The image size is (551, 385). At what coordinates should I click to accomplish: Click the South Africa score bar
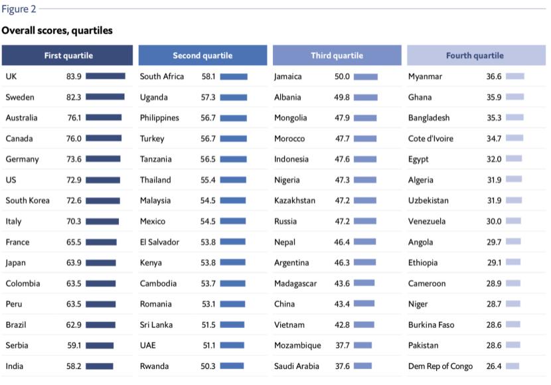point(234,76)
